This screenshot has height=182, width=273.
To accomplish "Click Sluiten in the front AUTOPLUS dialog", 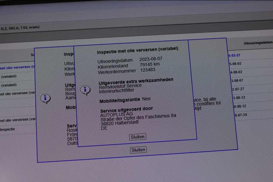I will (x=138, y=137).
